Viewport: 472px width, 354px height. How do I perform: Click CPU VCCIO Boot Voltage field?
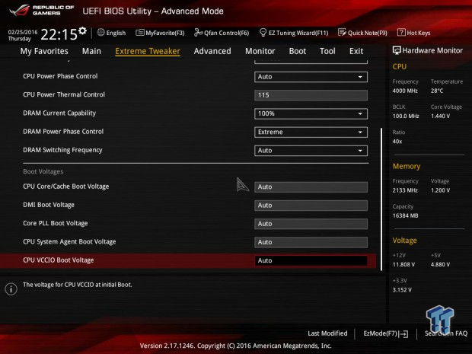pos(311,260)
